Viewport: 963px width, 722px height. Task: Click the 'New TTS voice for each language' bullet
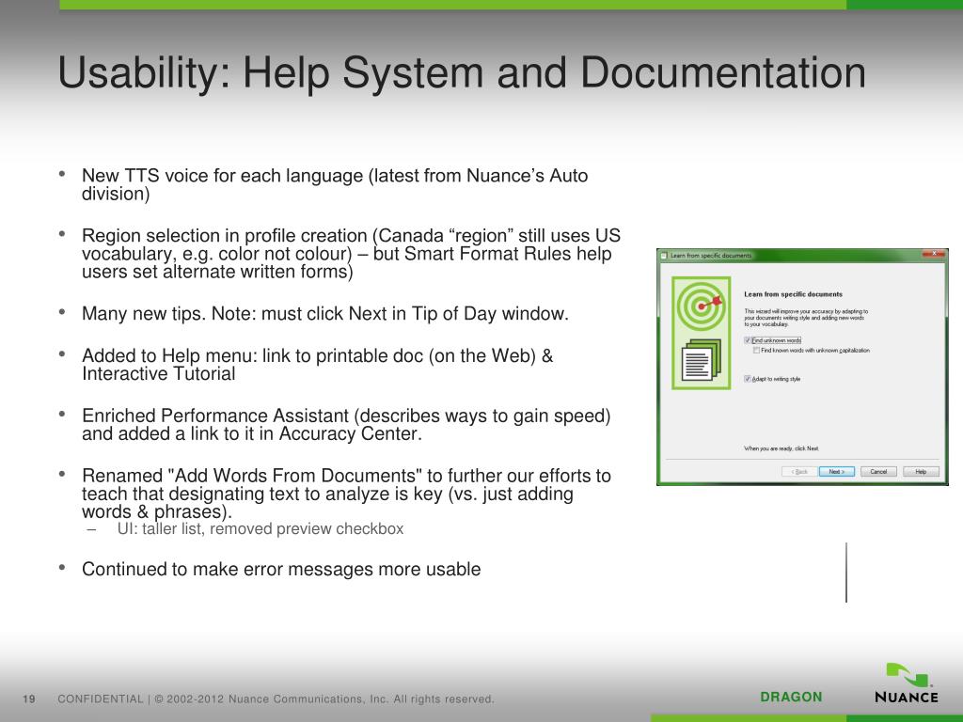335,184
